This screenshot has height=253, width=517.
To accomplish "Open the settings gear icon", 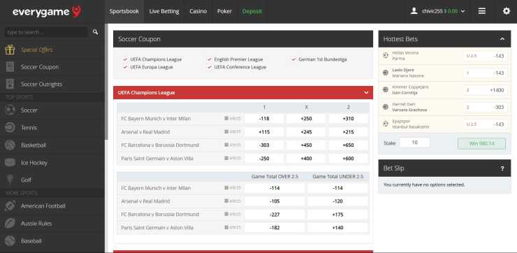I will (507, 11).
